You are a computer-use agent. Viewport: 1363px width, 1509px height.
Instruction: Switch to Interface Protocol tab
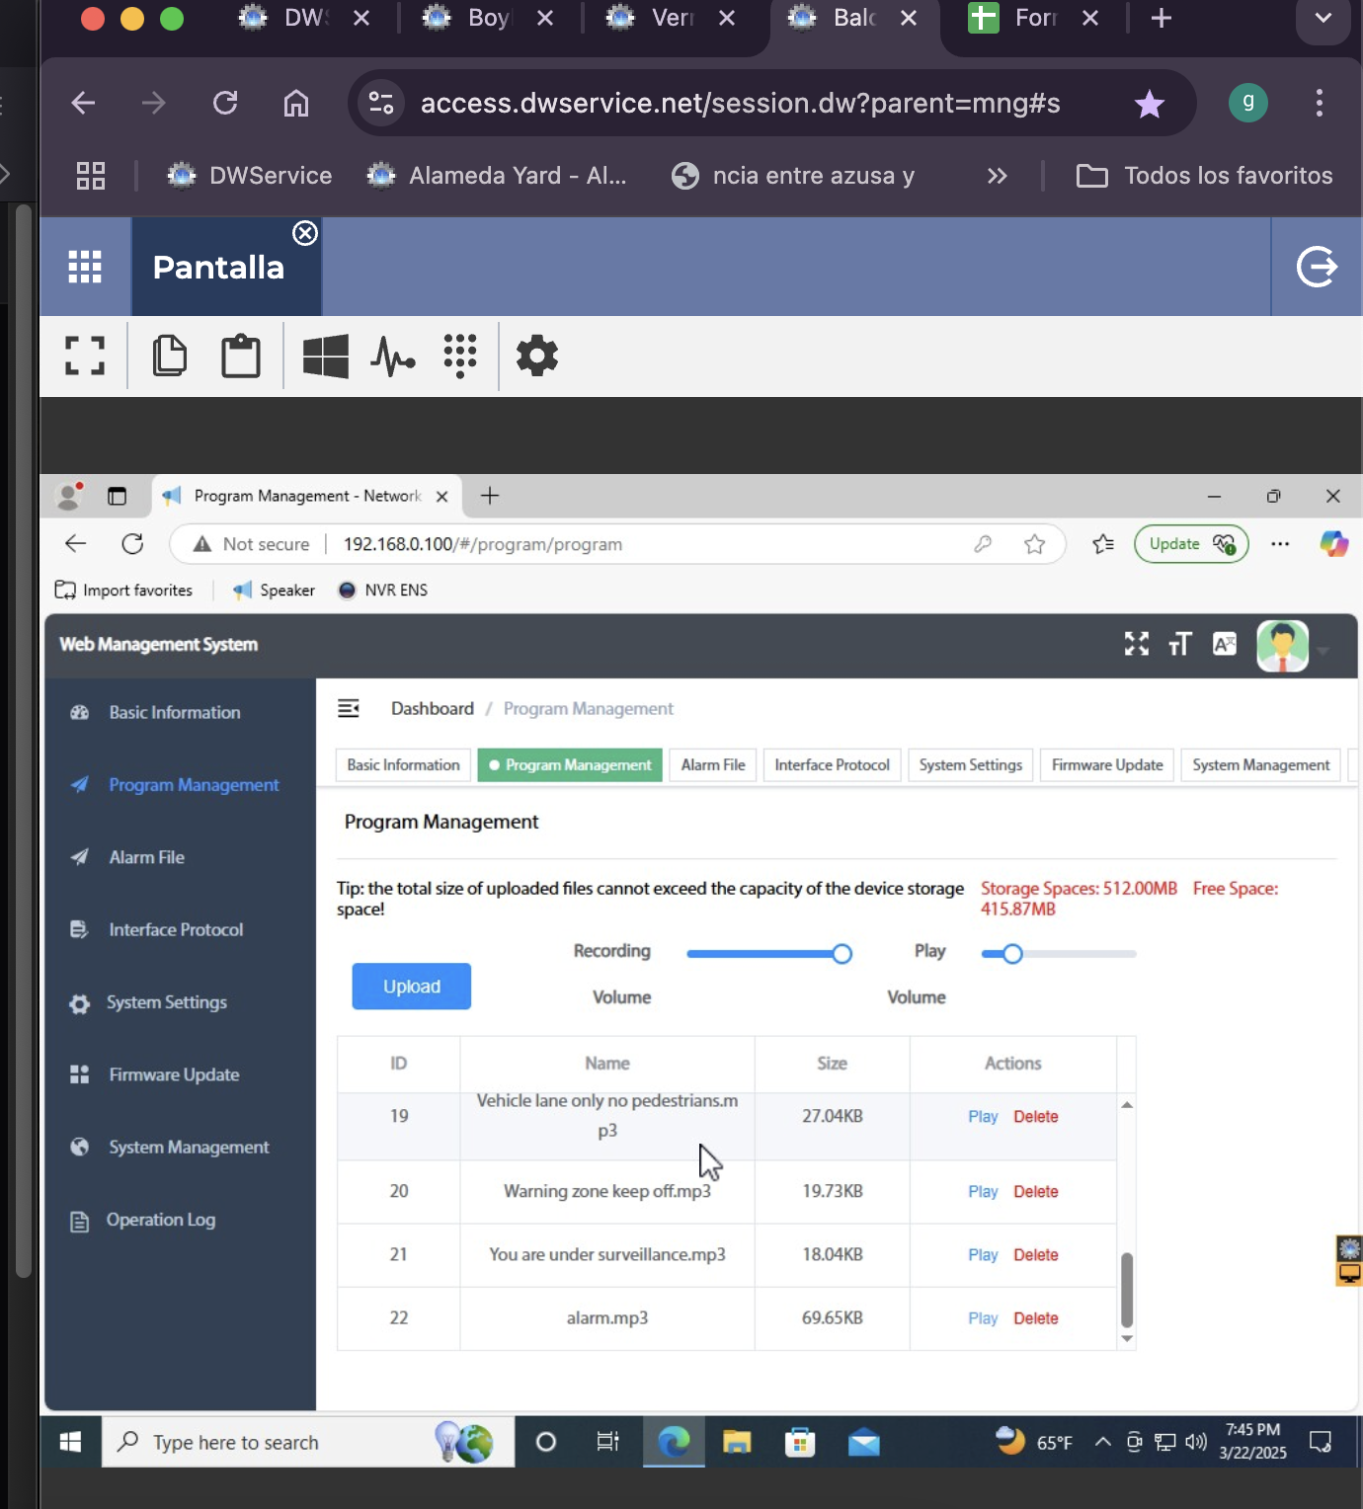click(x=832, y=764)
